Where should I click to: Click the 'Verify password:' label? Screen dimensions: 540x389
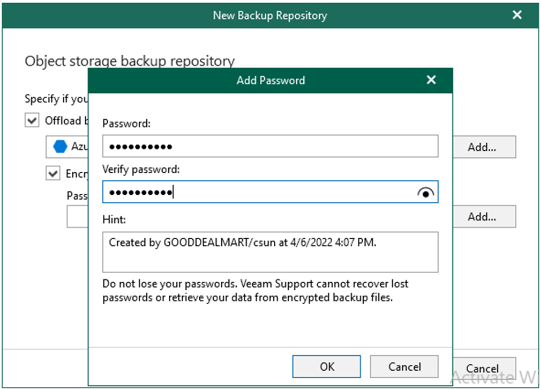pos(141,170)
